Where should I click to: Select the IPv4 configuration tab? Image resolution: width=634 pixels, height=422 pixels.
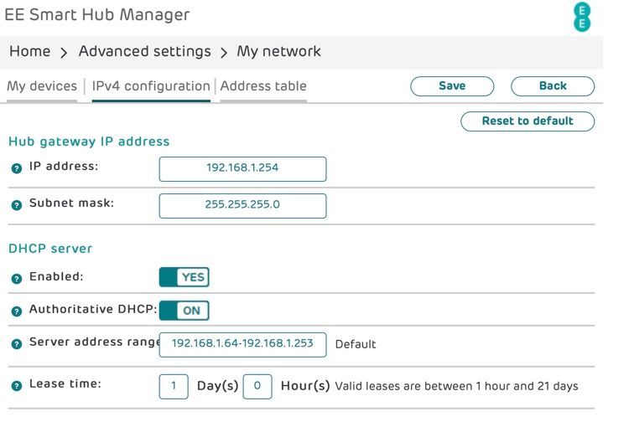point(151,86)
